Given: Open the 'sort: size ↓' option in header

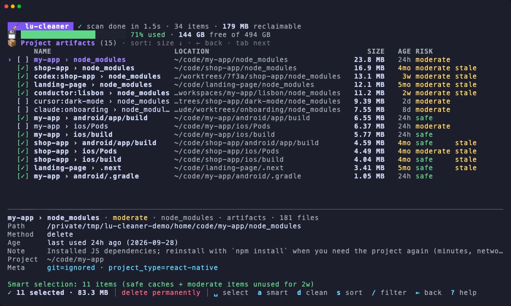Looking at the screenshot, I should (x=156, y=43).
